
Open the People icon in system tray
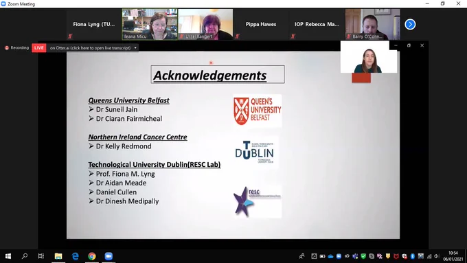click(302, 256)
